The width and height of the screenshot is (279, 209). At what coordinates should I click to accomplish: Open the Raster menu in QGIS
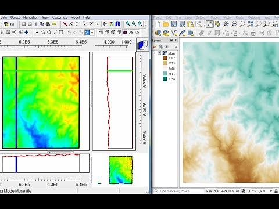click(240, 17)
